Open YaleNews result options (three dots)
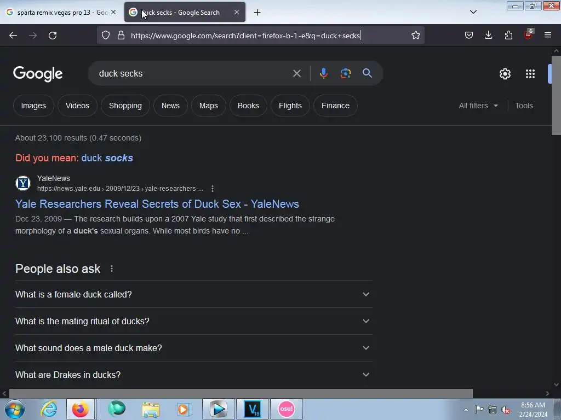 213,189
